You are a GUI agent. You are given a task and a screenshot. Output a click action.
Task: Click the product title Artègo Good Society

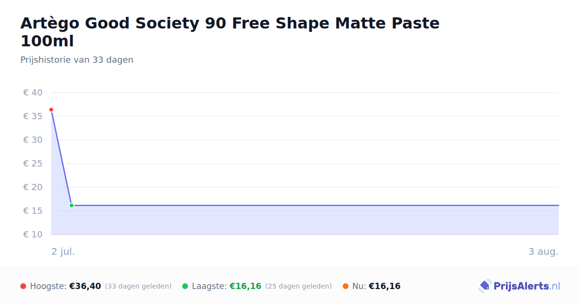point(230,32)
